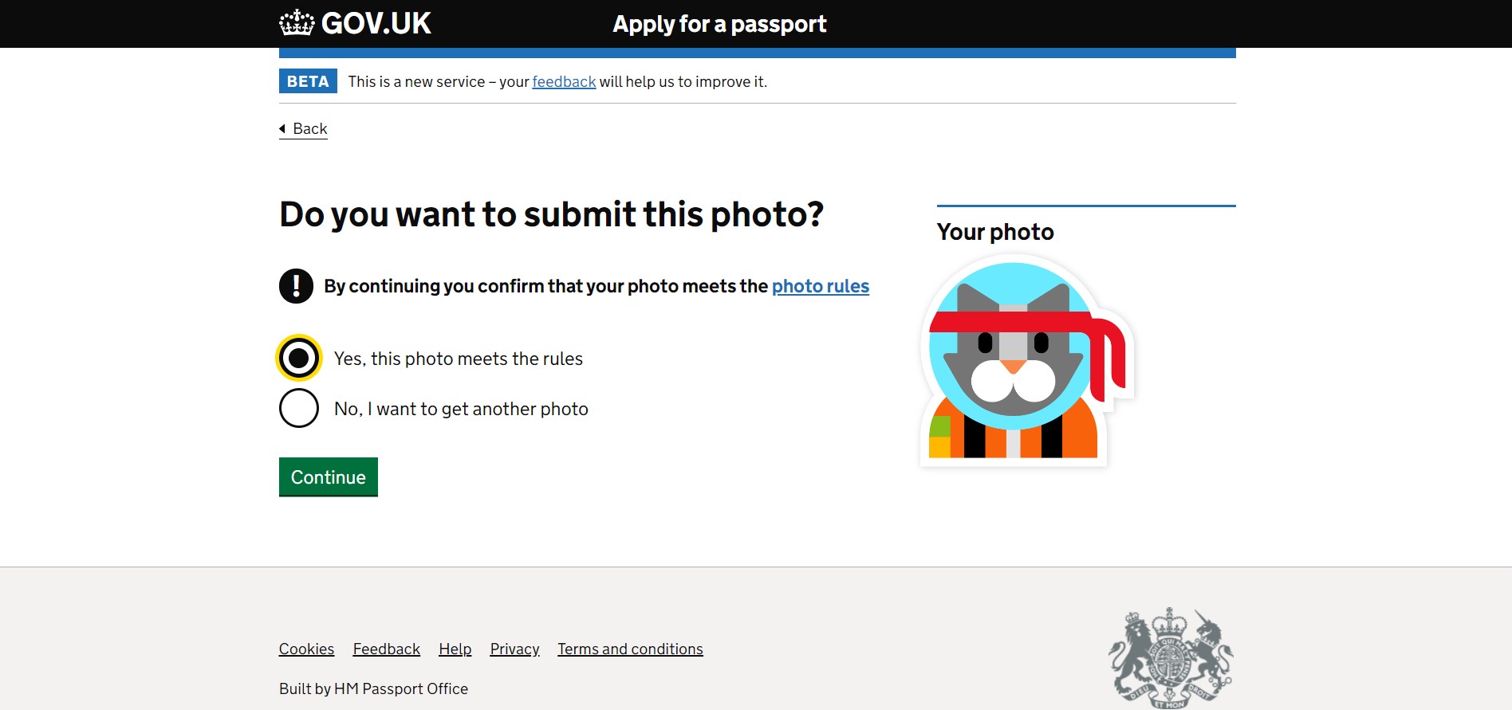
Task: Select "No, I want to get another photo"
Action: coord(299,409)
